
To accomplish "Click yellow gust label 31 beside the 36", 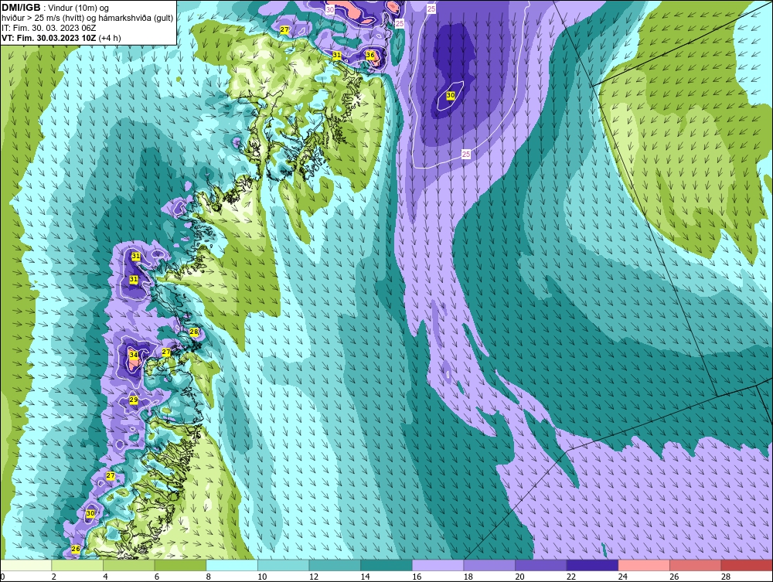I will (337, 55).
